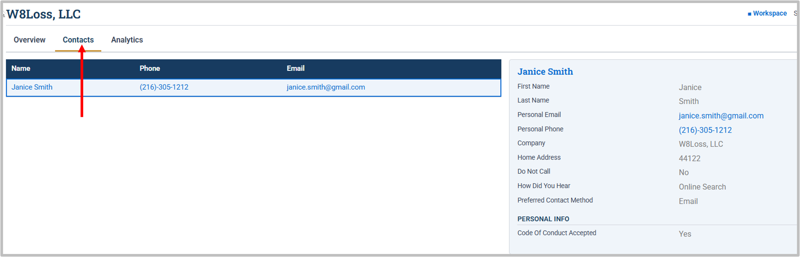Click the Preferred Contact Method value Email
The image size is (800, 257).
click(688, 201)
